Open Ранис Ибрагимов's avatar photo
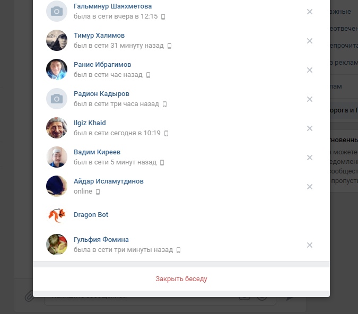This screenshot has width=358, height=314. pos(57,69)
